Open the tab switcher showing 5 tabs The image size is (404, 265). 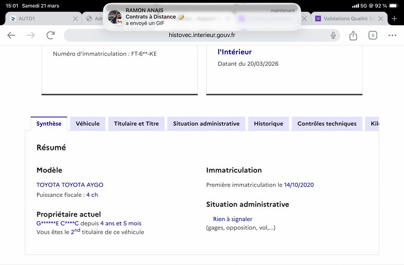click(x=373, y=35)
